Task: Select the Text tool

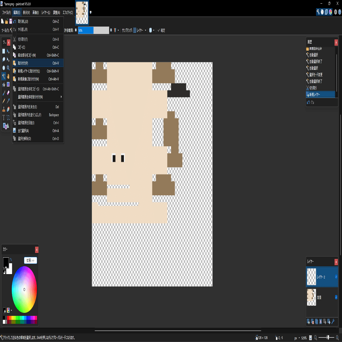Action: [x=4, y=118]
